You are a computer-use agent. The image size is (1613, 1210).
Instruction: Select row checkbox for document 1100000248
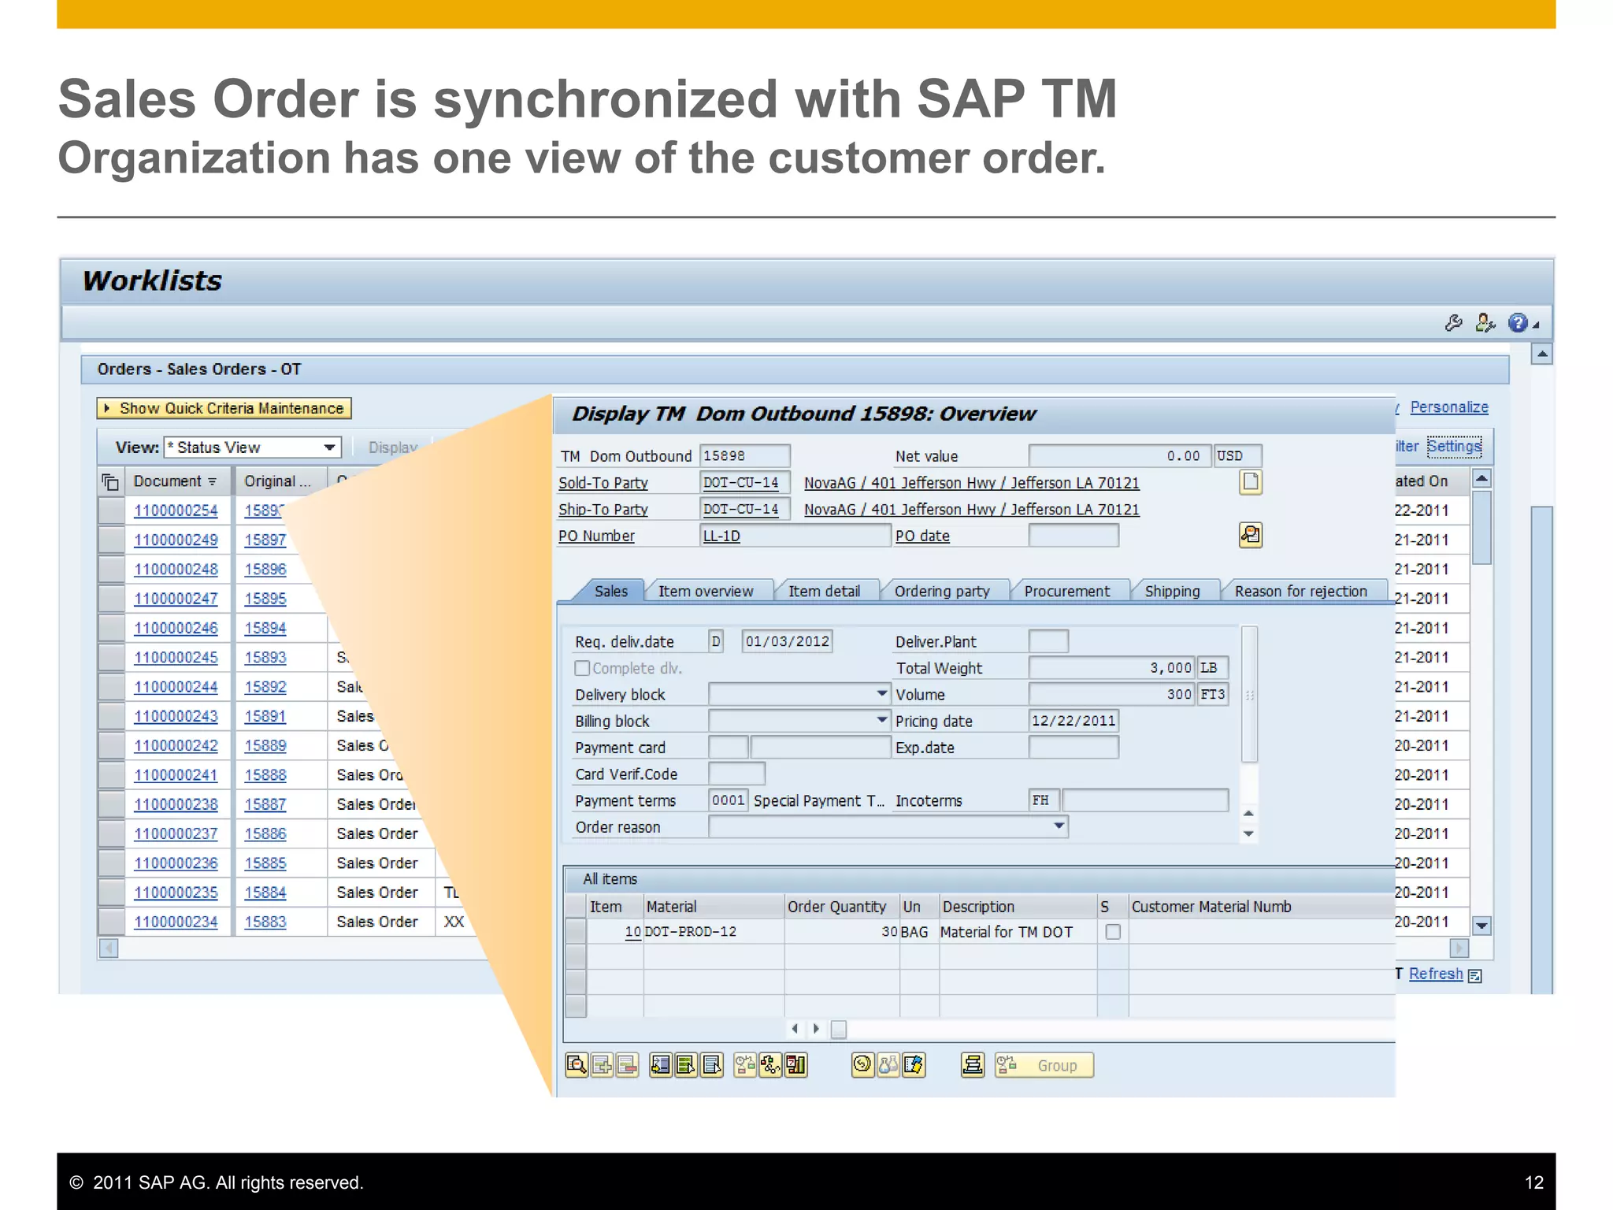pyautogui.click(x=111, y=569)
